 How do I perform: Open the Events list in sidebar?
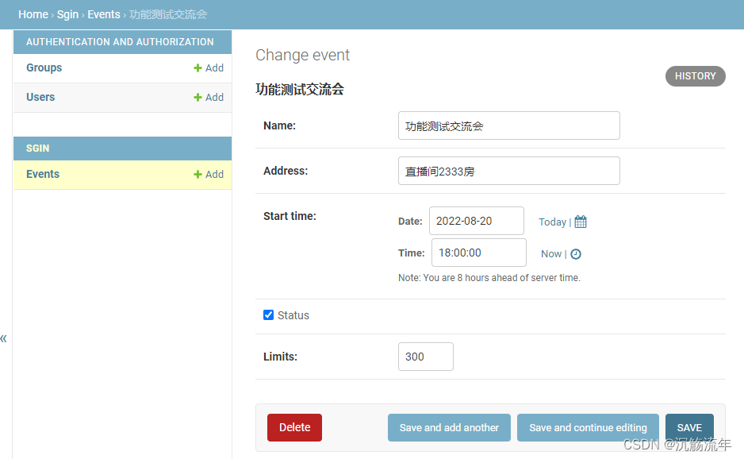(43, 174)
